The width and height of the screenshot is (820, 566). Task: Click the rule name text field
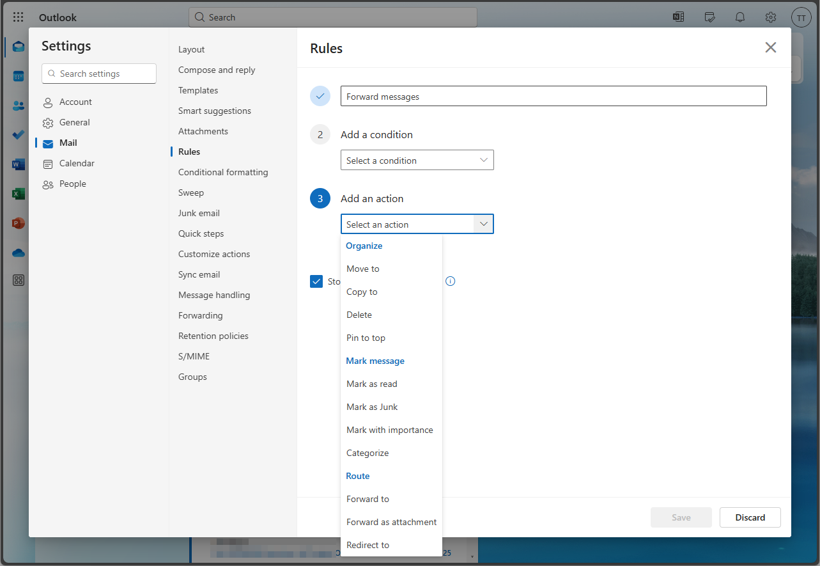click(553, 97)
